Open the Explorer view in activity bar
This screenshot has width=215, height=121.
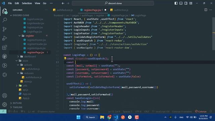4,11
